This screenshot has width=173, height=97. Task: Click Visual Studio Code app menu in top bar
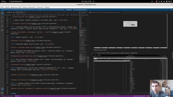click(x=15, y=1)
